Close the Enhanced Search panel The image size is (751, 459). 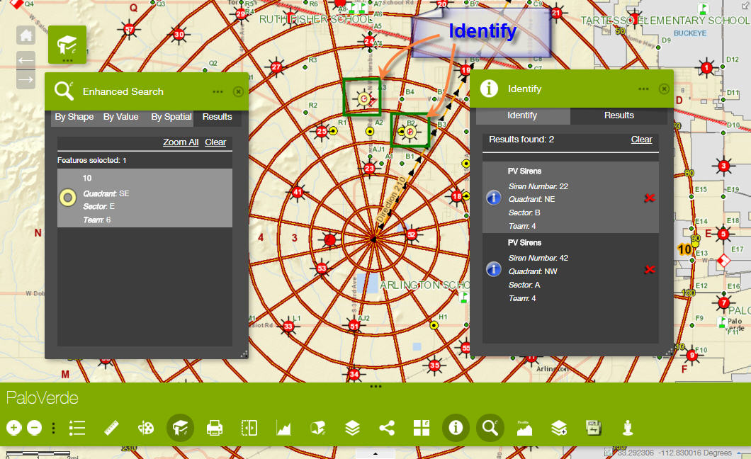(238, 91)
